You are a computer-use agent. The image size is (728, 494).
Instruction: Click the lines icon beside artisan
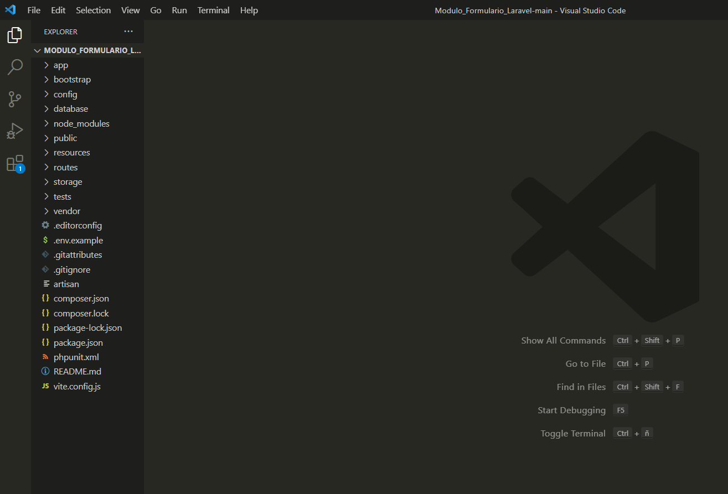point(45,284)
